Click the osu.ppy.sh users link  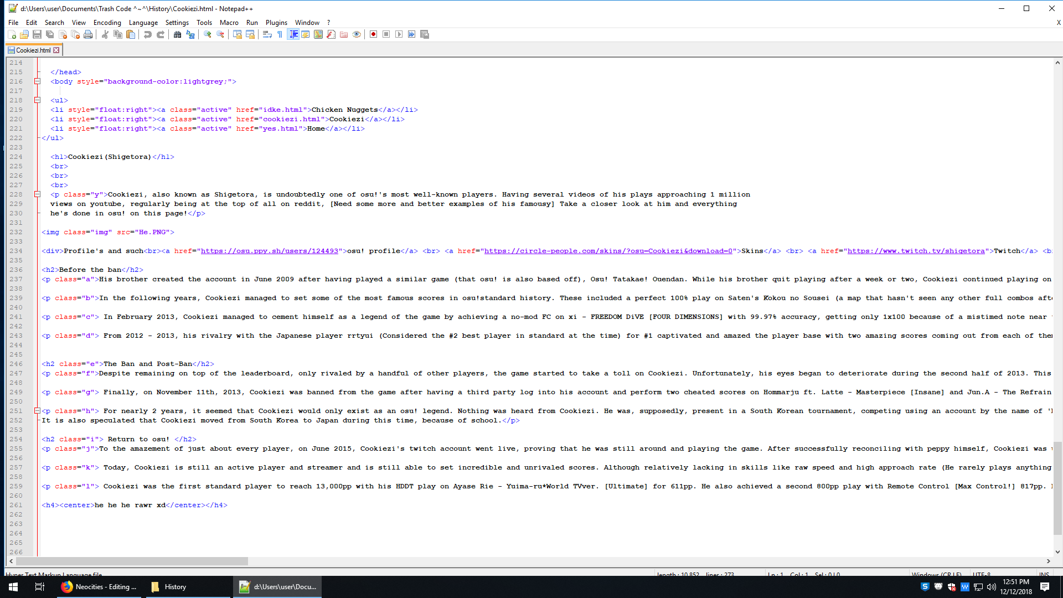tap(269, 251)
